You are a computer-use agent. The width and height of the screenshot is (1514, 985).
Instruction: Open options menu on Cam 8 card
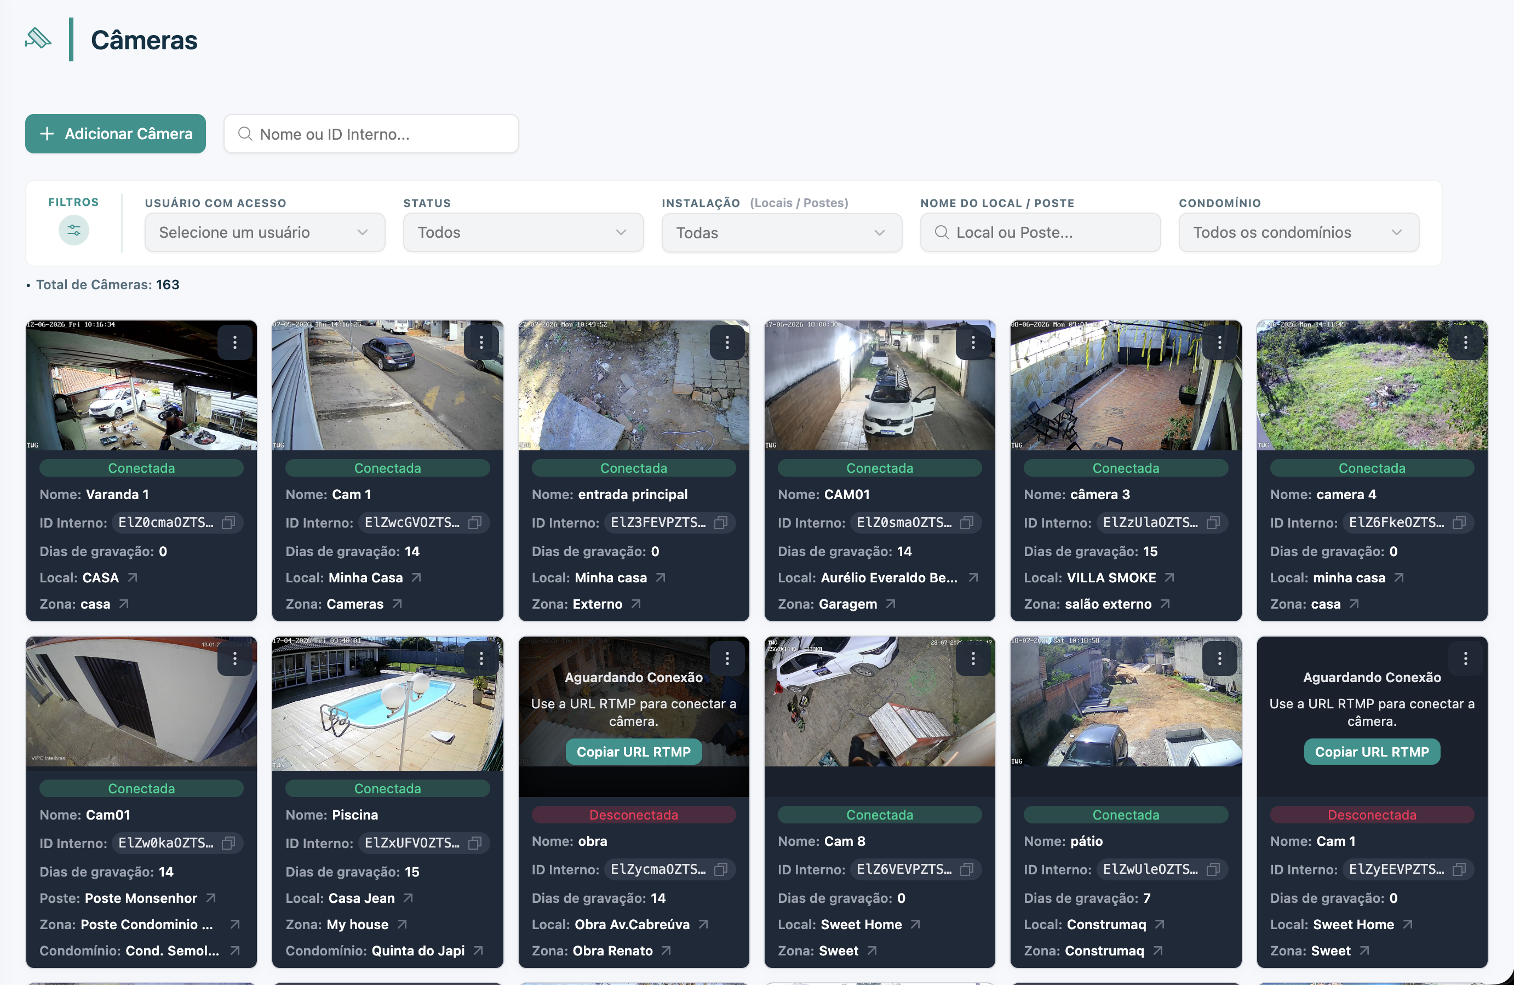click(973, 658)
